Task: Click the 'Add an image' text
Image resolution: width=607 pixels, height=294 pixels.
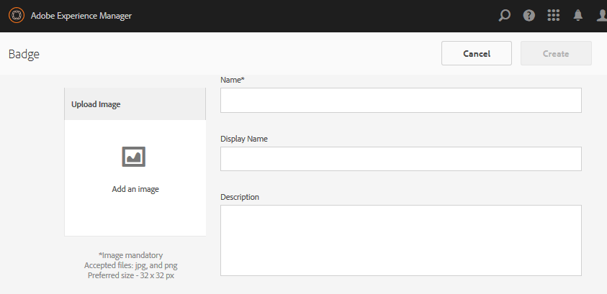Action: (135, 189)
